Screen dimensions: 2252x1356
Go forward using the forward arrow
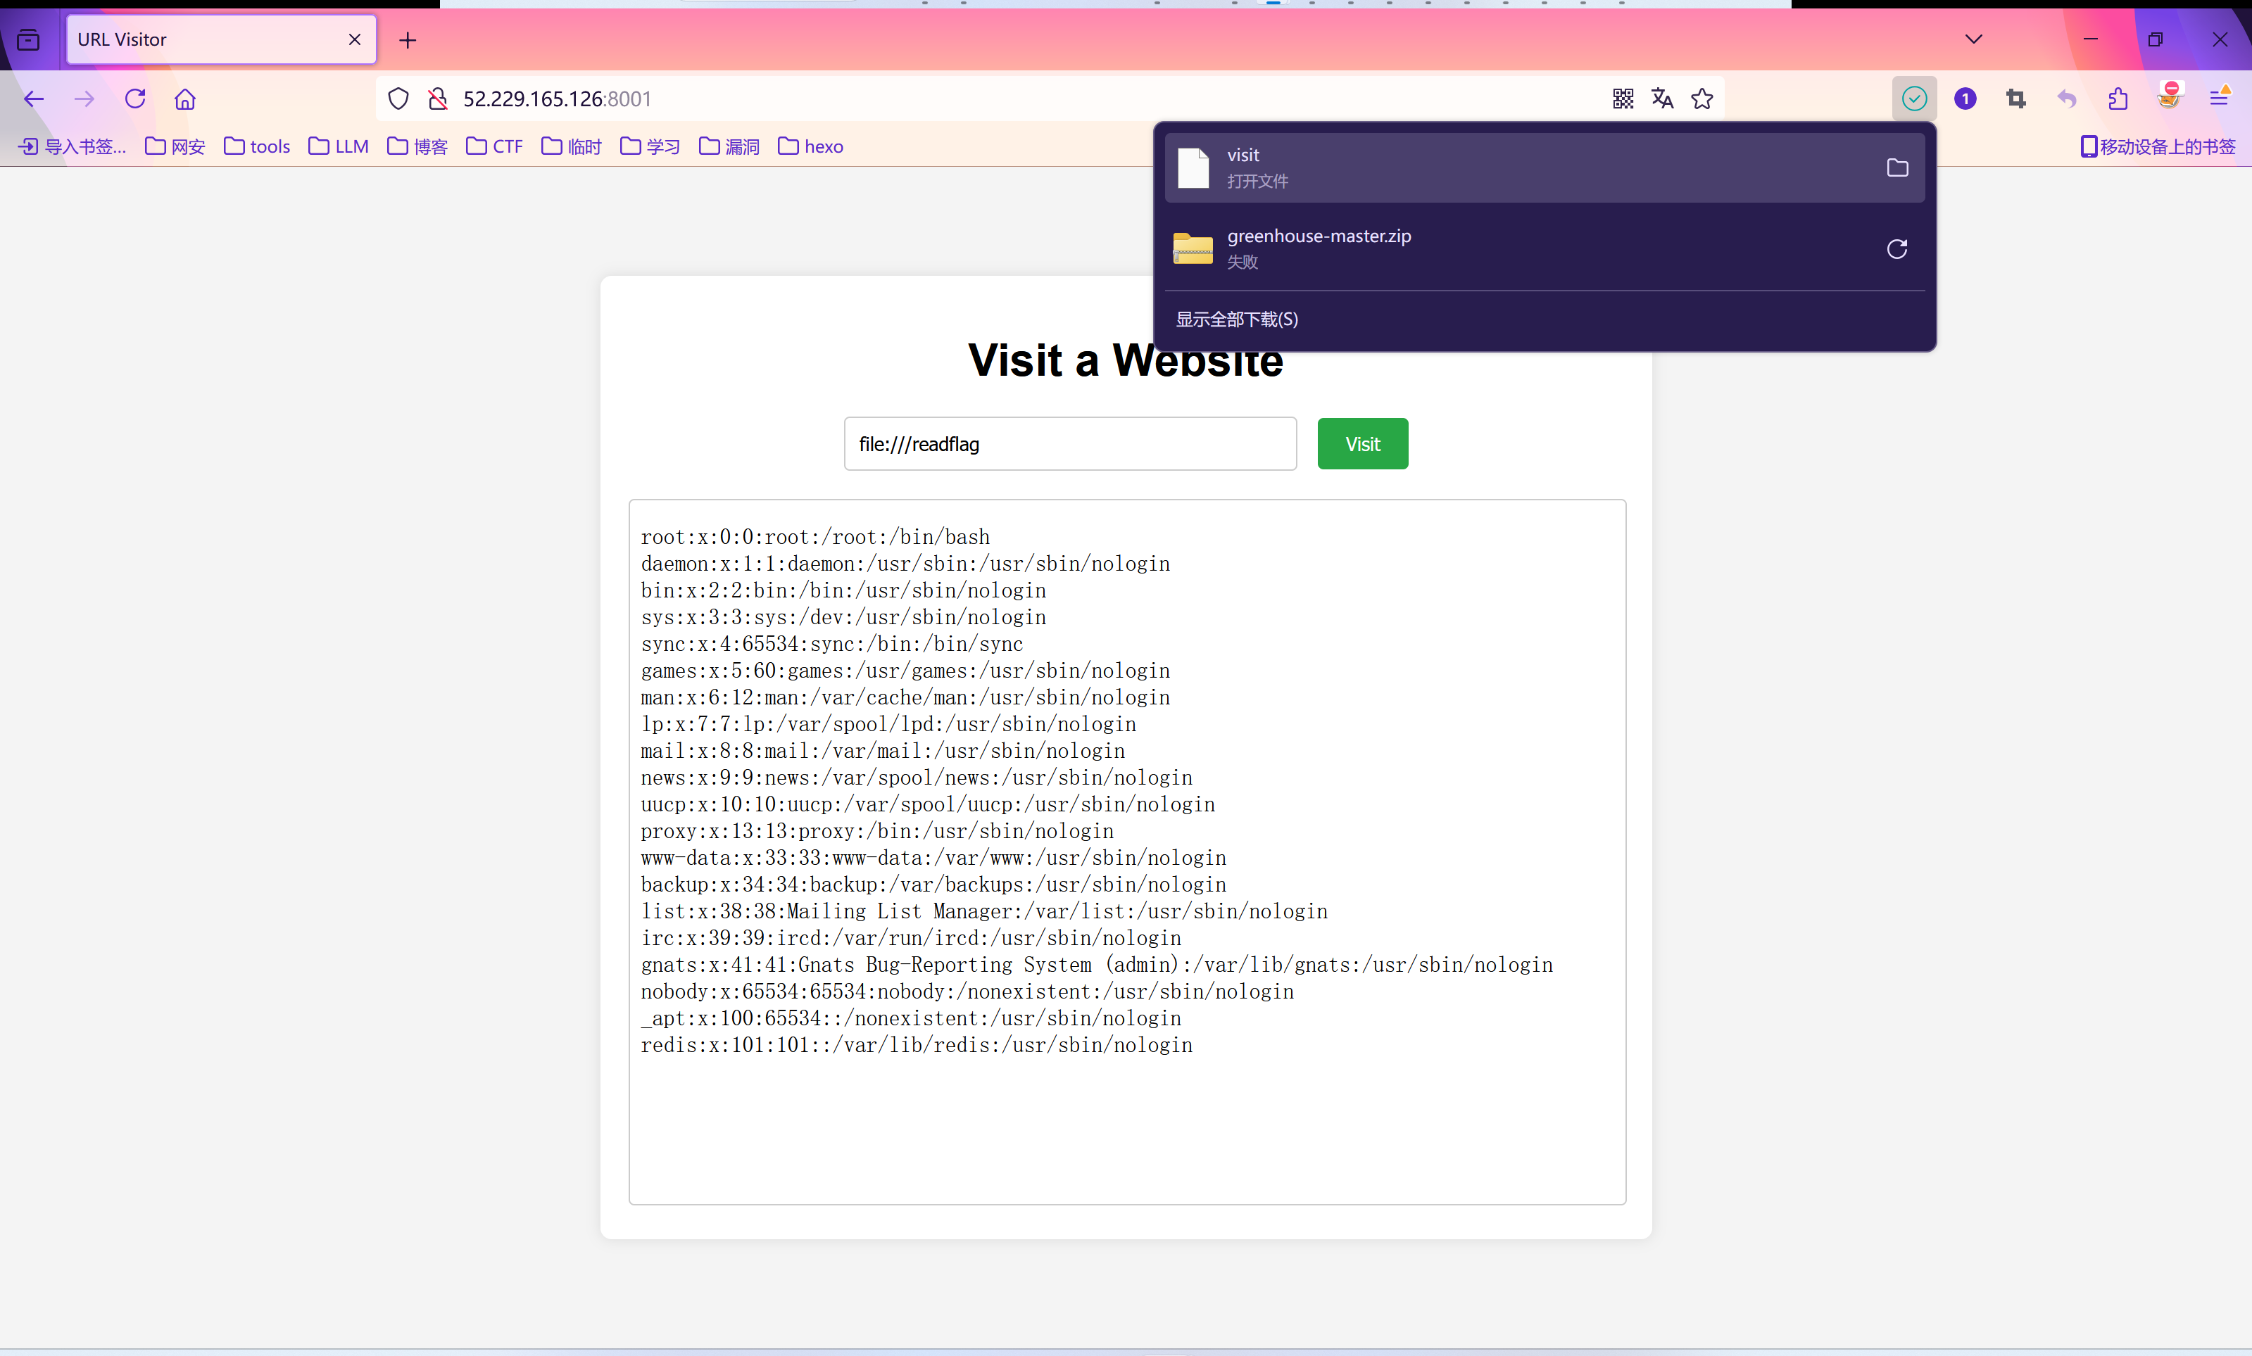tap(84, 99)
